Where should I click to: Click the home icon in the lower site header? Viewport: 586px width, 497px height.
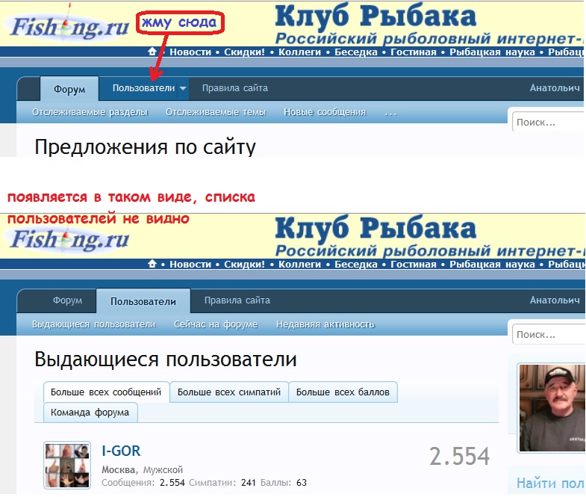(x=152, y=264)
